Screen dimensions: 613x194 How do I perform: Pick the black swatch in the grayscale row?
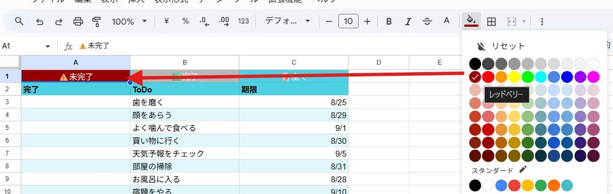click(475, 64)
